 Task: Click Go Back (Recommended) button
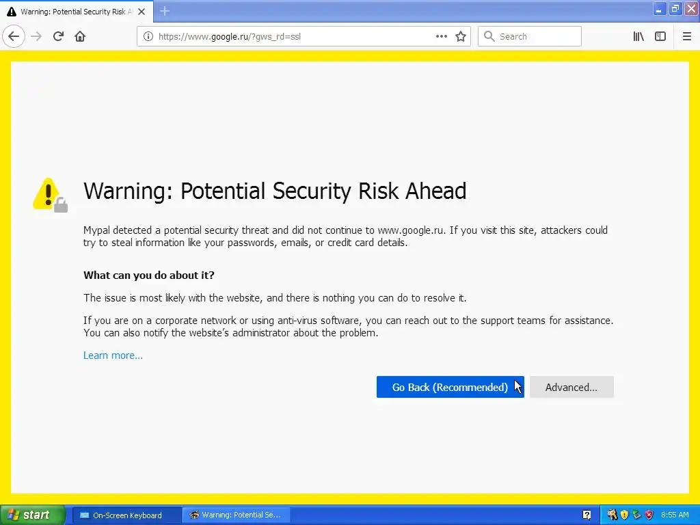coord(450,387)
